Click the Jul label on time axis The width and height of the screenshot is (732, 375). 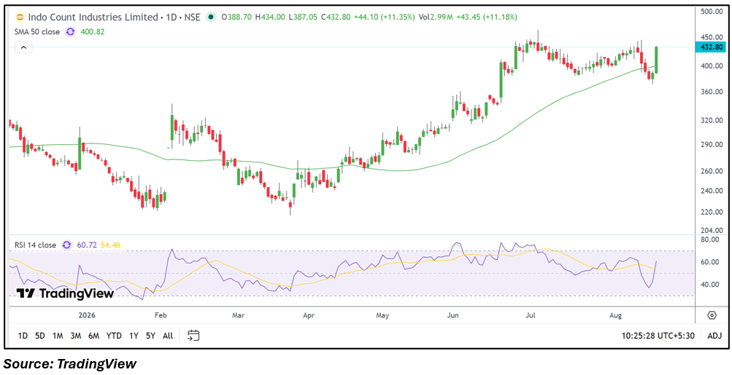531,316
